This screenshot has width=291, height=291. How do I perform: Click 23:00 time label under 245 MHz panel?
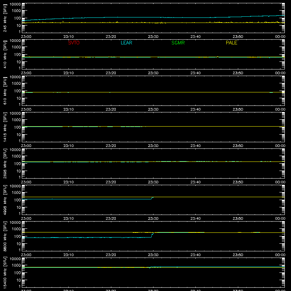point(26,37)
